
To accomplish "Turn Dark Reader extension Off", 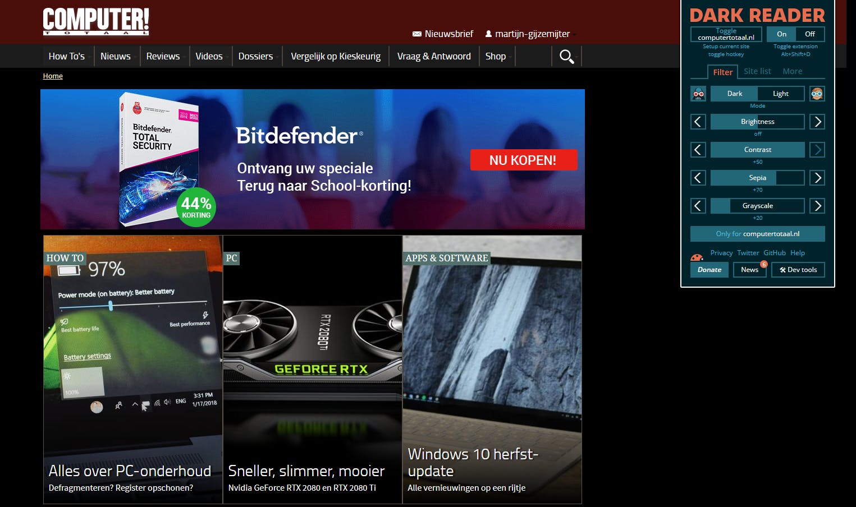I will coord(810,34).
